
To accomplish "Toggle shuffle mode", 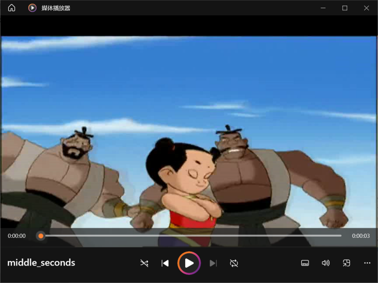I will point(144,263).
